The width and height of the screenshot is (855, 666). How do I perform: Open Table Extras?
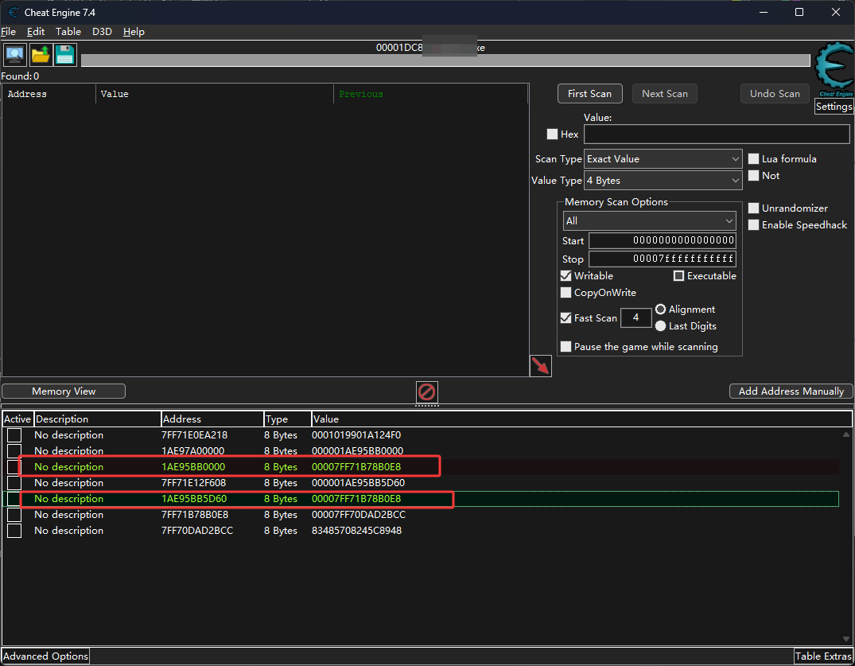(823, 656)
